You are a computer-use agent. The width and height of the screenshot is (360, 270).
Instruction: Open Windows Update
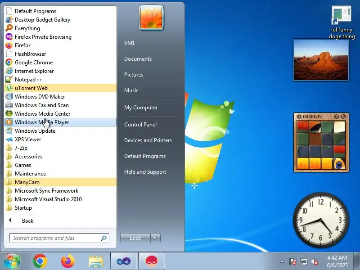(x=60, y=130)
